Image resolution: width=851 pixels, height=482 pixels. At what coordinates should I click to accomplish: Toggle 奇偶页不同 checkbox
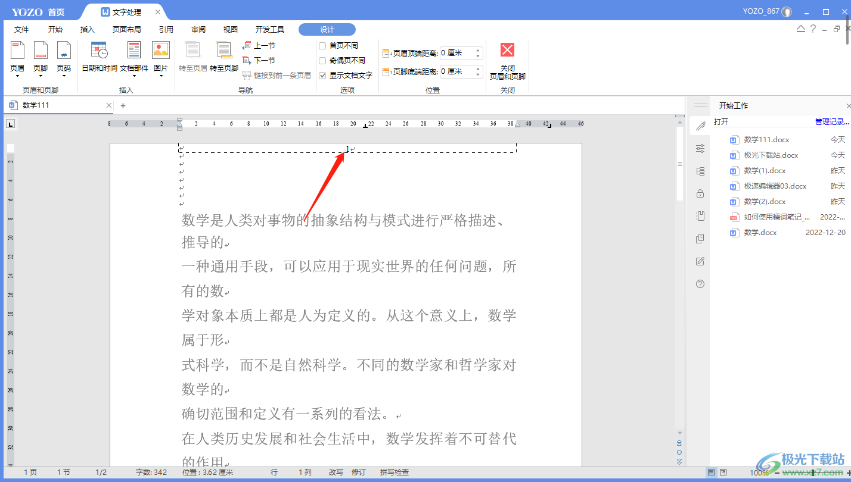pos(322,60)
